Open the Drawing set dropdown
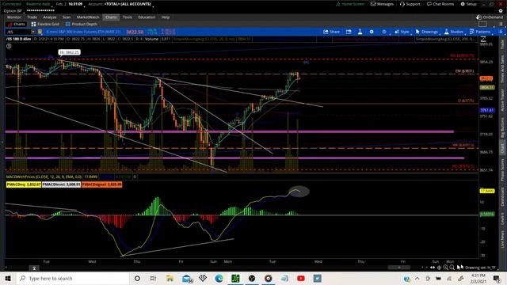The height and width of the screenshot is (285, 507). (481, 268)
